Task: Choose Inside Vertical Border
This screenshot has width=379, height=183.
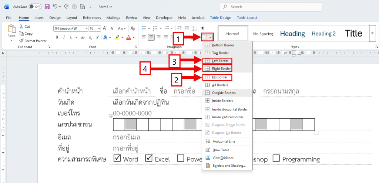Action: tap(227, 117)
